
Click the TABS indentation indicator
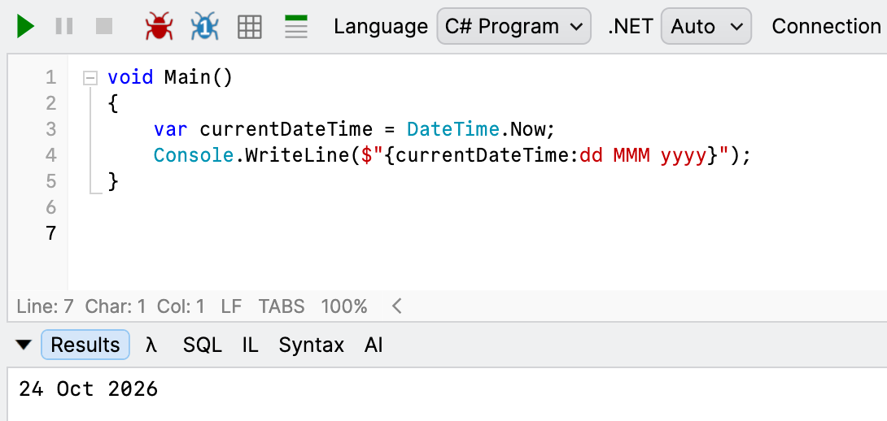282,306
